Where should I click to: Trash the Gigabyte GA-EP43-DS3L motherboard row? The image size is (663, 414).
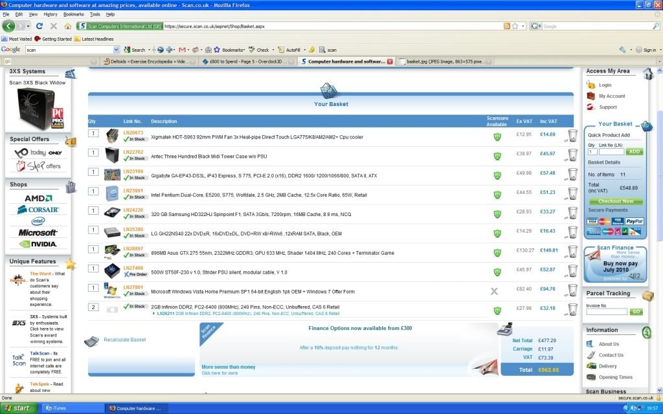pyautogui.click(x=572, y=175)
